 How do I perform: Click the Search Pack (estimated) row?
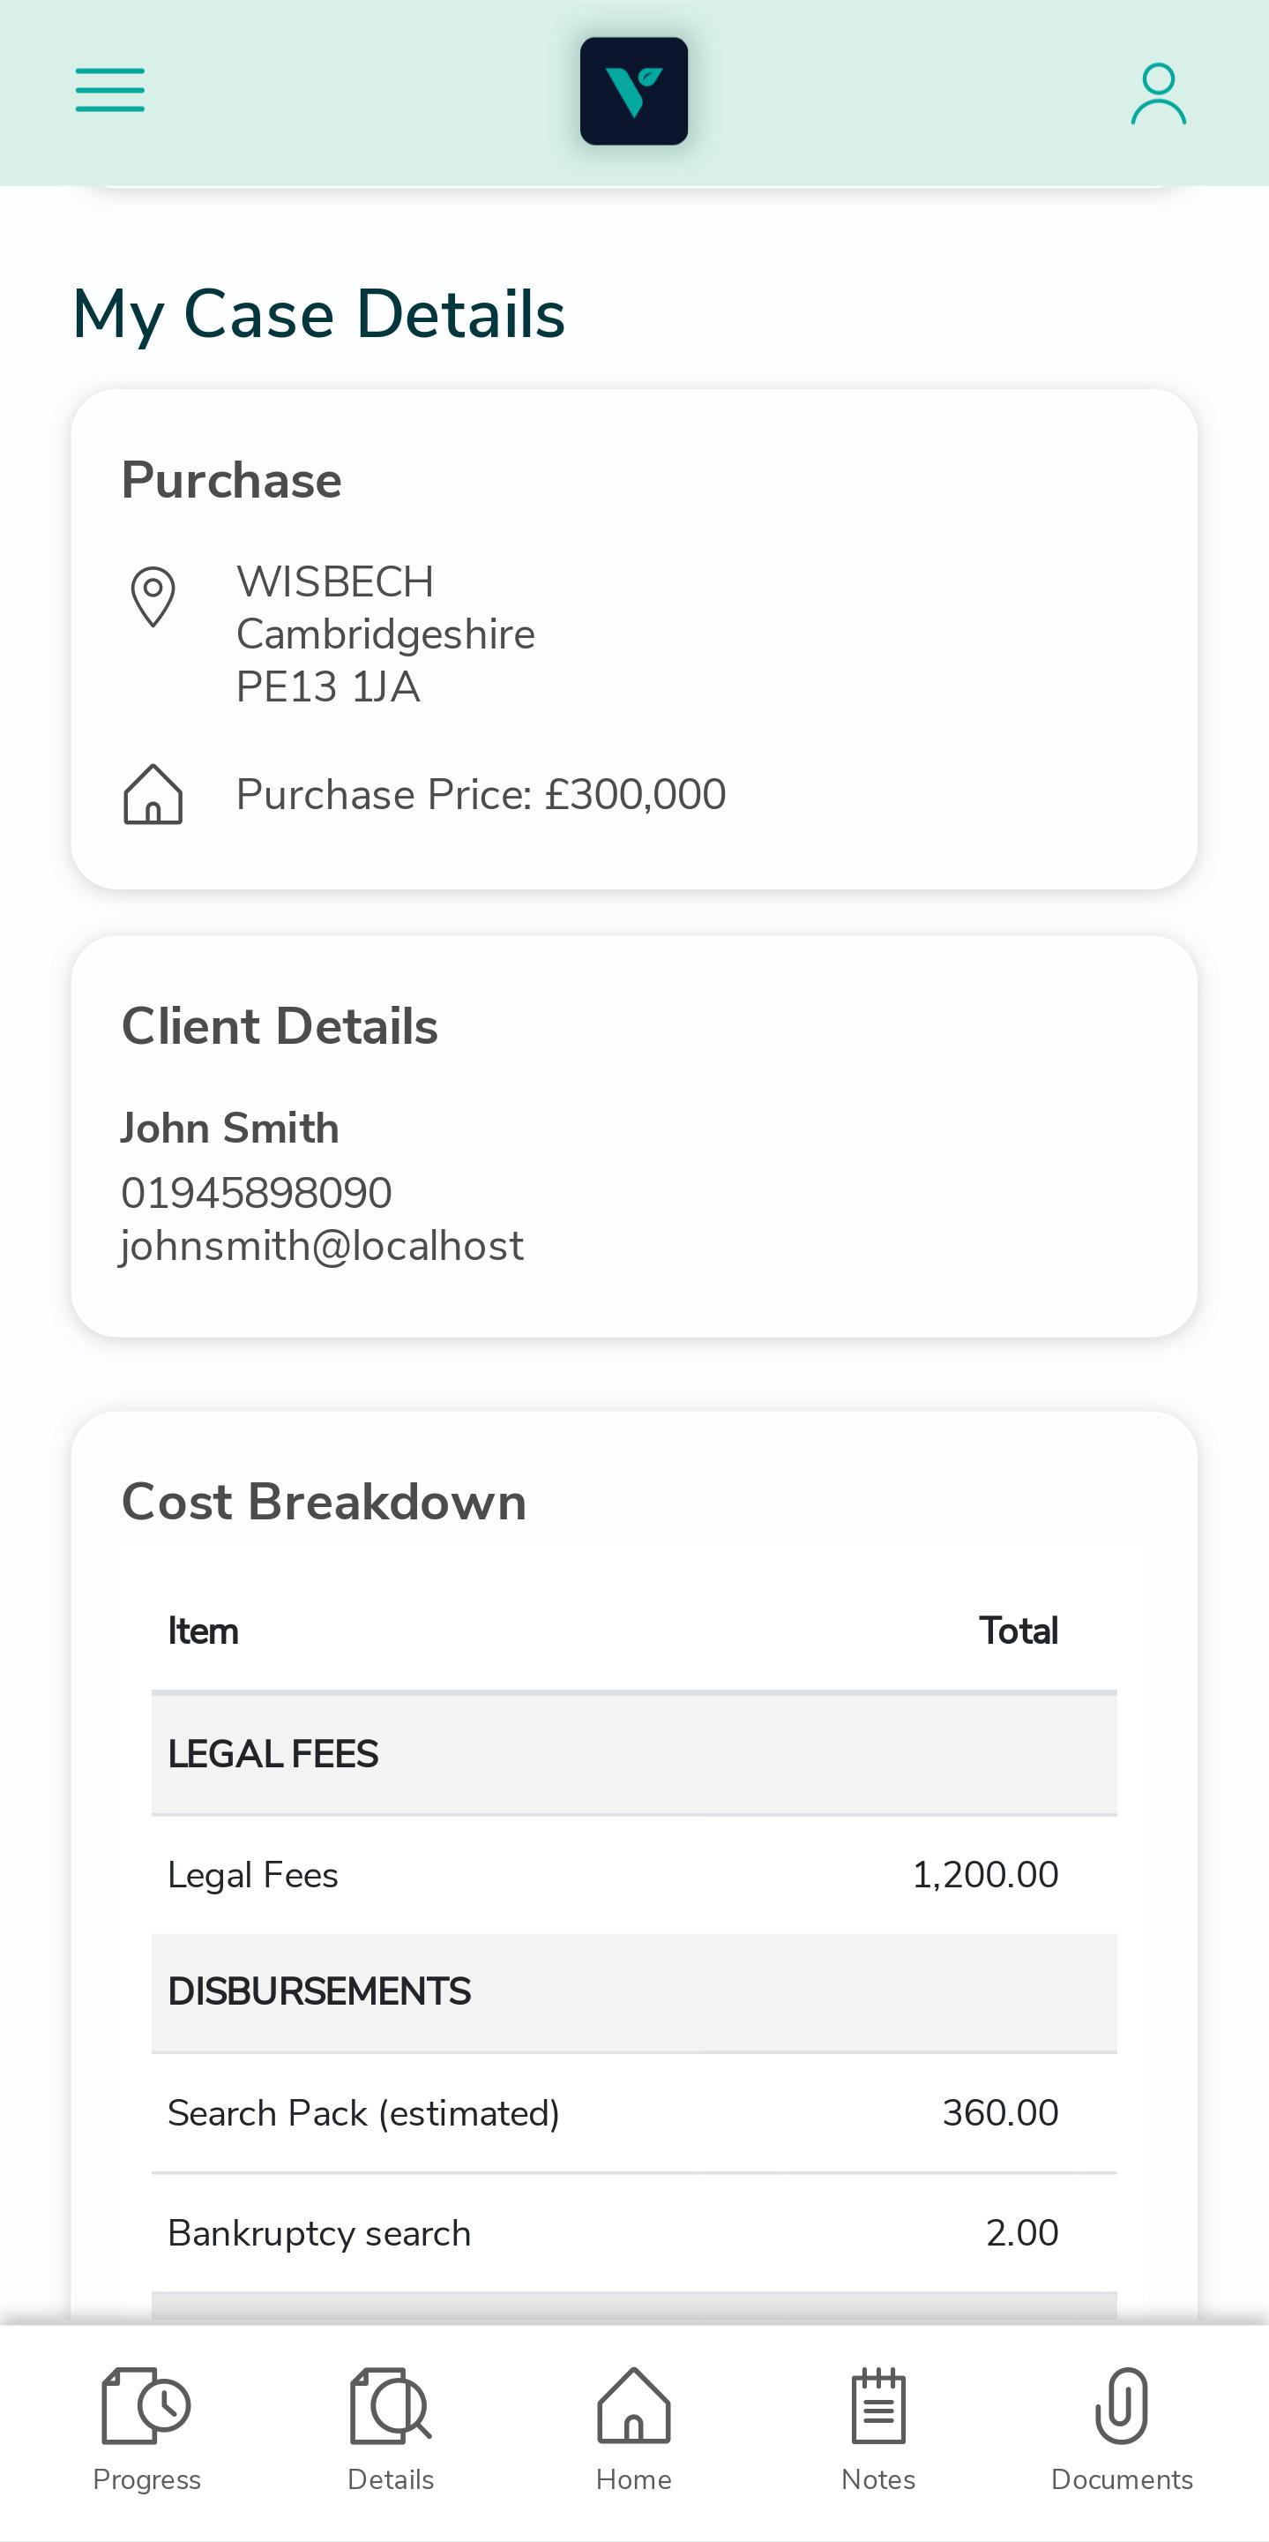pyautogui.click(x=634, y=2112)
